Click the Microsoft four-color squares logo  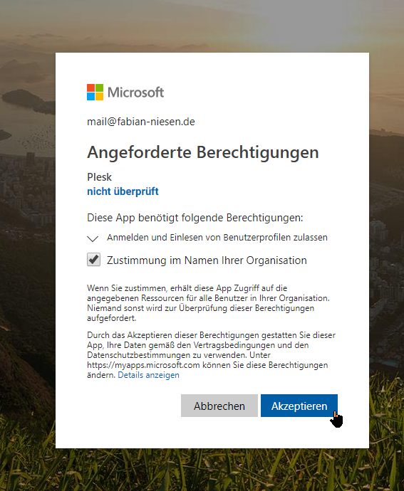point(95,92)
